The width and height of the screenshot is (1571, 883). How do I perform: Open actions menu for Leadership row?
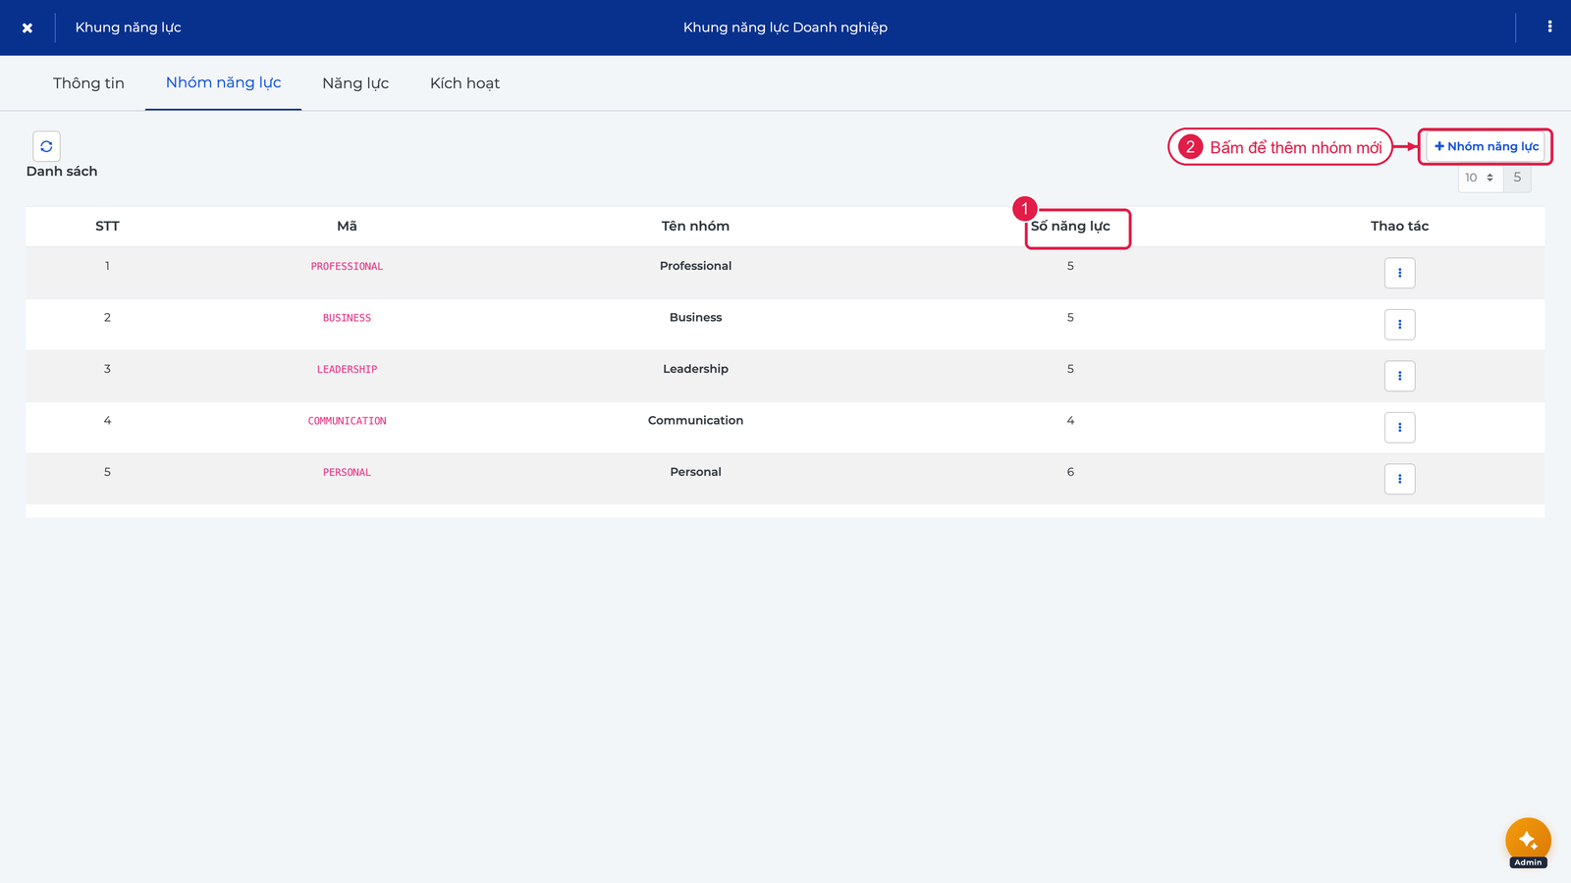click(1399, 376)
